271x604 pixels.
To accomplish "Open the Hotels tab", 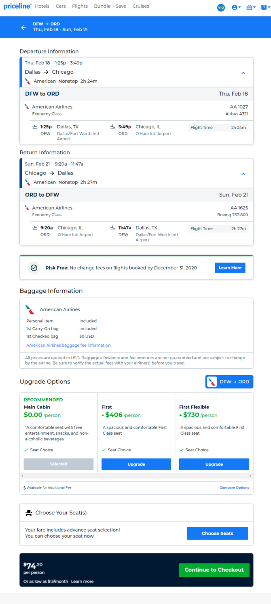I will 42,6.
